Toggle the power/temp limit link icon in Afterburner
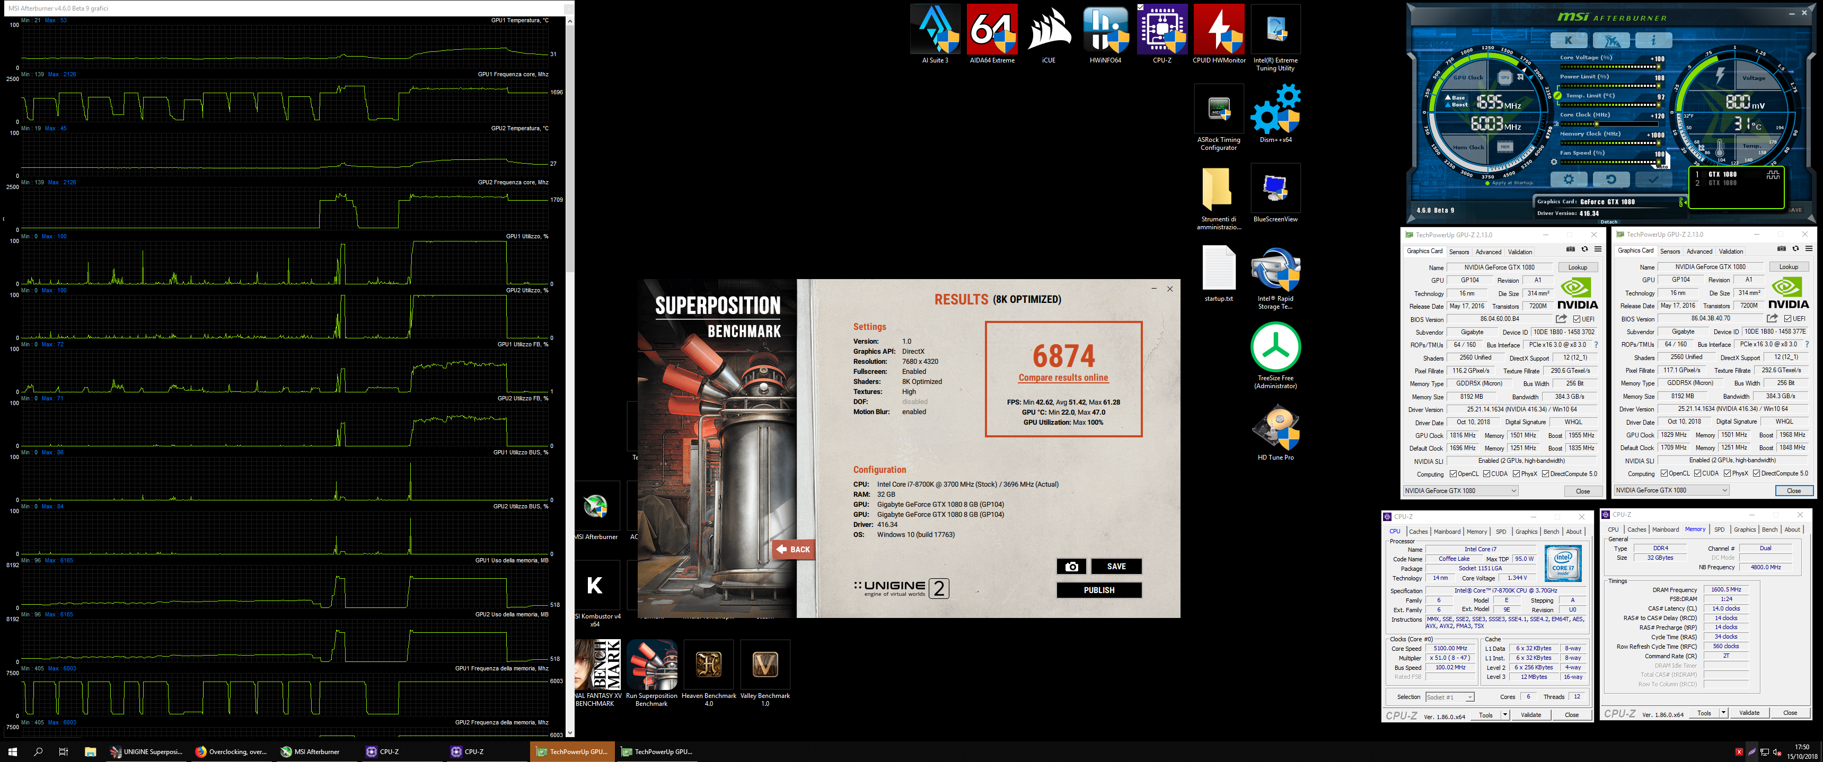The width and height of the screenshot is (1823, 762). (1557, 95)
